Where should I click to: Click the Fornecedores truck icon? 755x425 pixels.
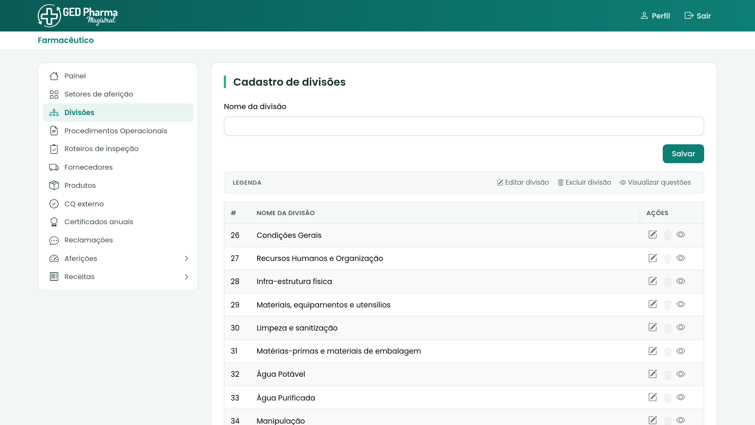(54, 167)
